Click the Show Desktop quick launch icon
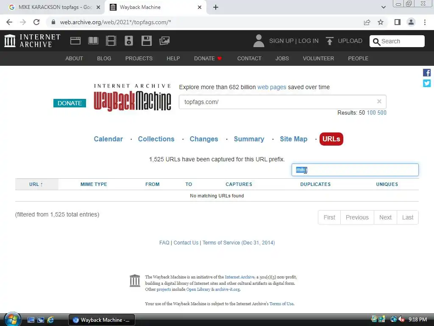The width and height of the screenshot is (434, 326). click(31, 320)
